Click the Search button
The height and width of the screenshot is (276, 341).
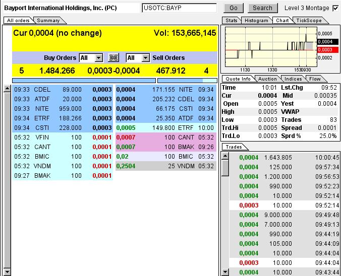[x=262, y=8]
